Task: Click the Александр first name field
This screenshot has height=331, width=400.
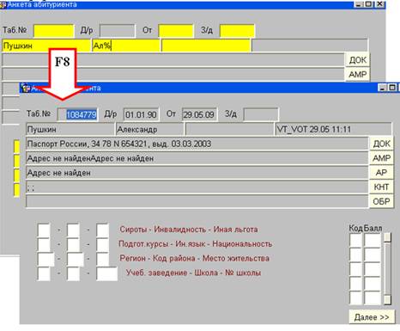Action: pos(150,129)
